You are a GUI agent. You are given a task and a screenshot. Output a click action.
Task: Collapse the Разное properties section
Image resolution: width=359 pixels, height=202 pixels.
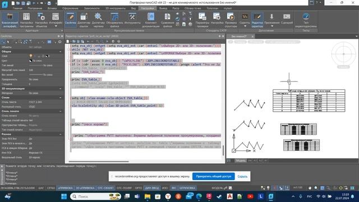tap(61, 134)
